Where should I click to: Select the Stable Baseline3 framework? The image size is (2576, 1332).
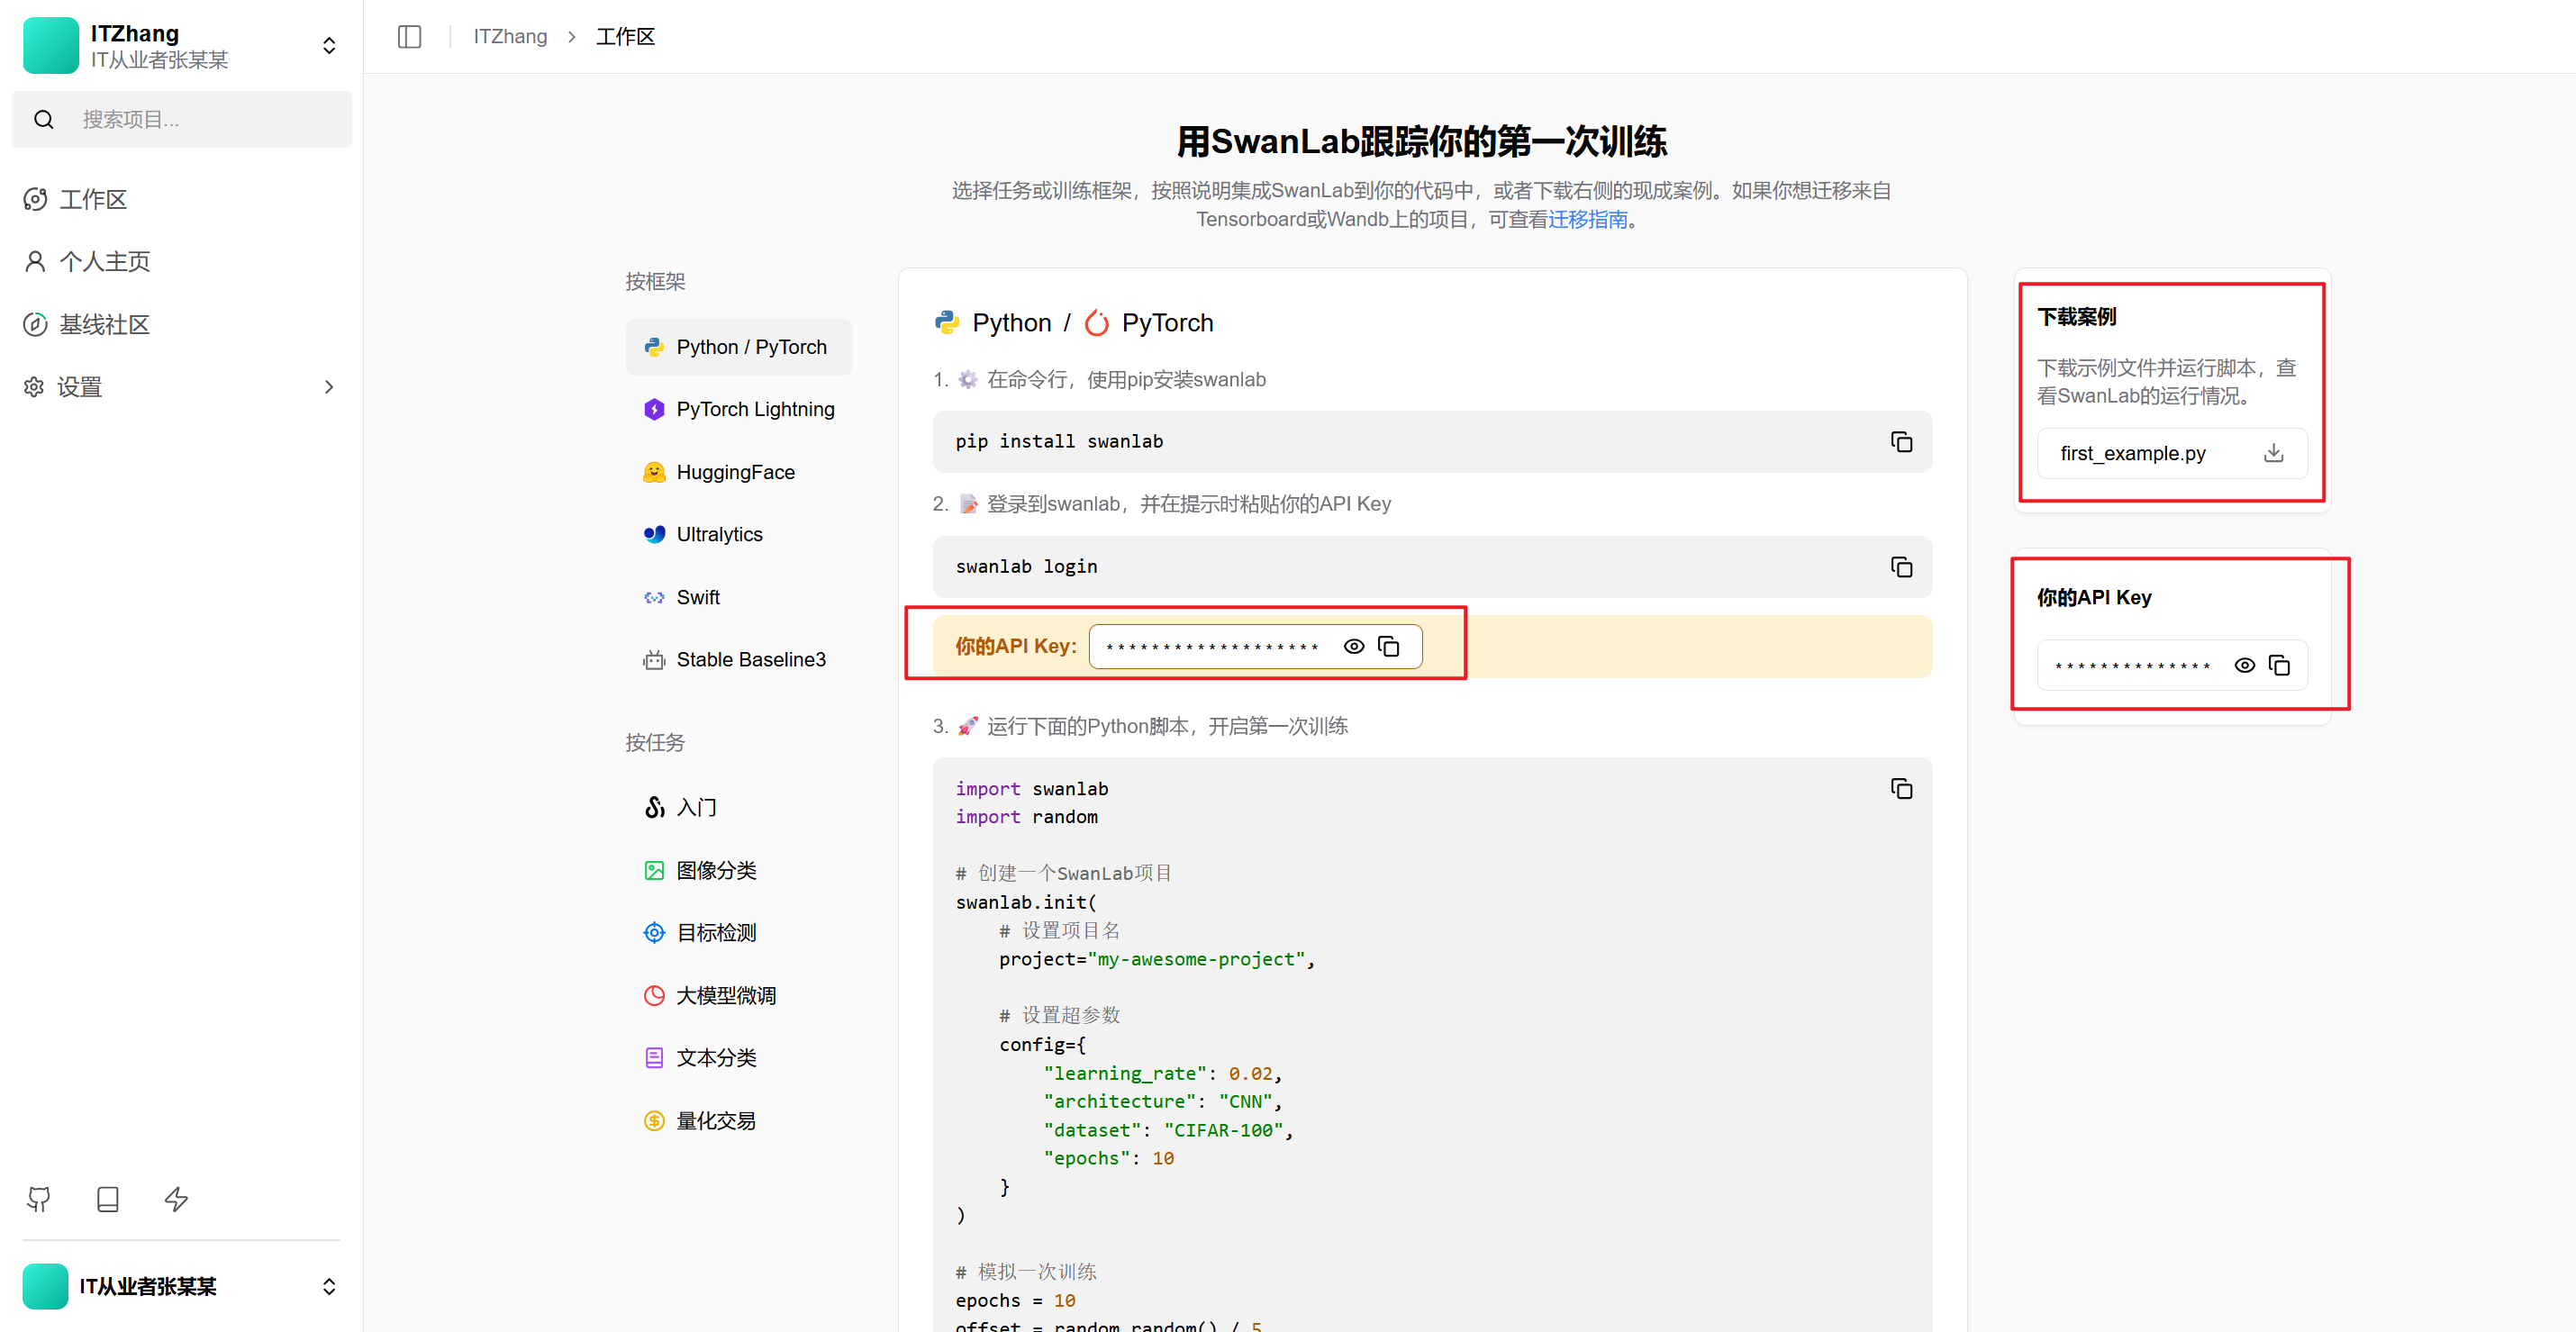738,659
